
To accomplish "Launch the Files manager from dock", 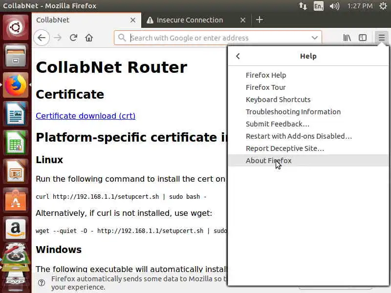I will [16, 56].
